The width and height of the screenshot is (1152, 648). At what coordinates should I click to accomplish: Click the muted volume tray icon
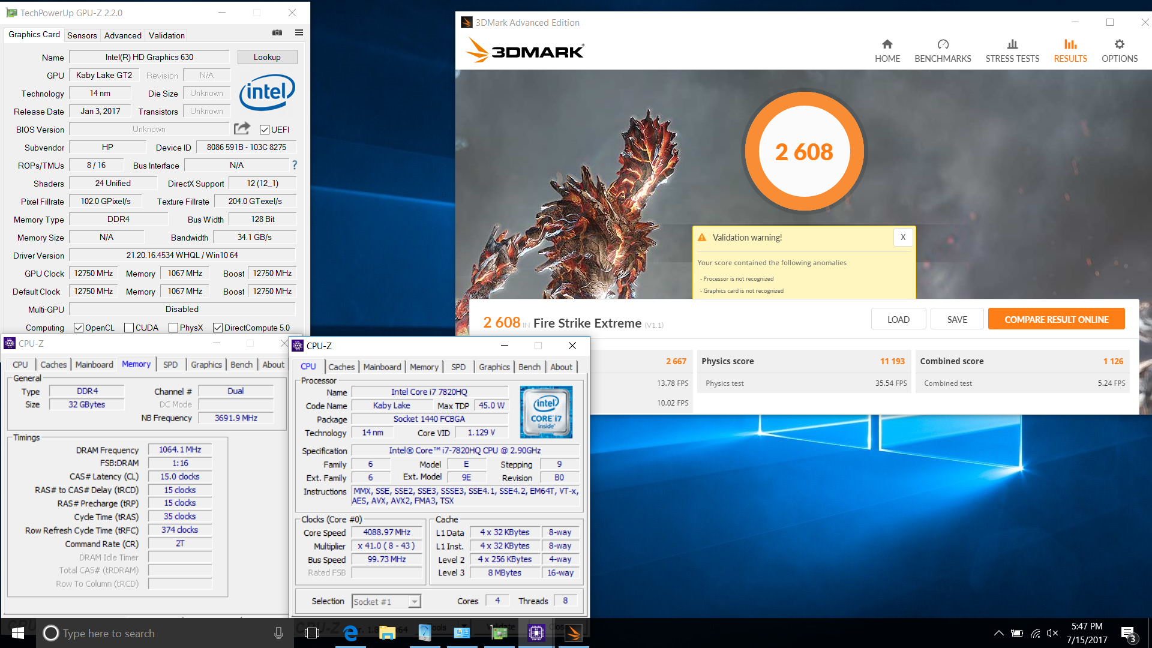click(1052, 633)
